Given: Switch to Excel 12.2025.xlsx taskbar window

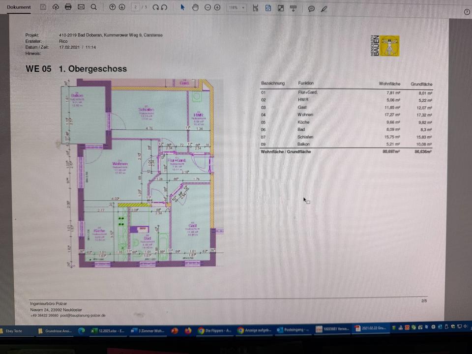Looking at the screenshot, I should click(108, 331).
